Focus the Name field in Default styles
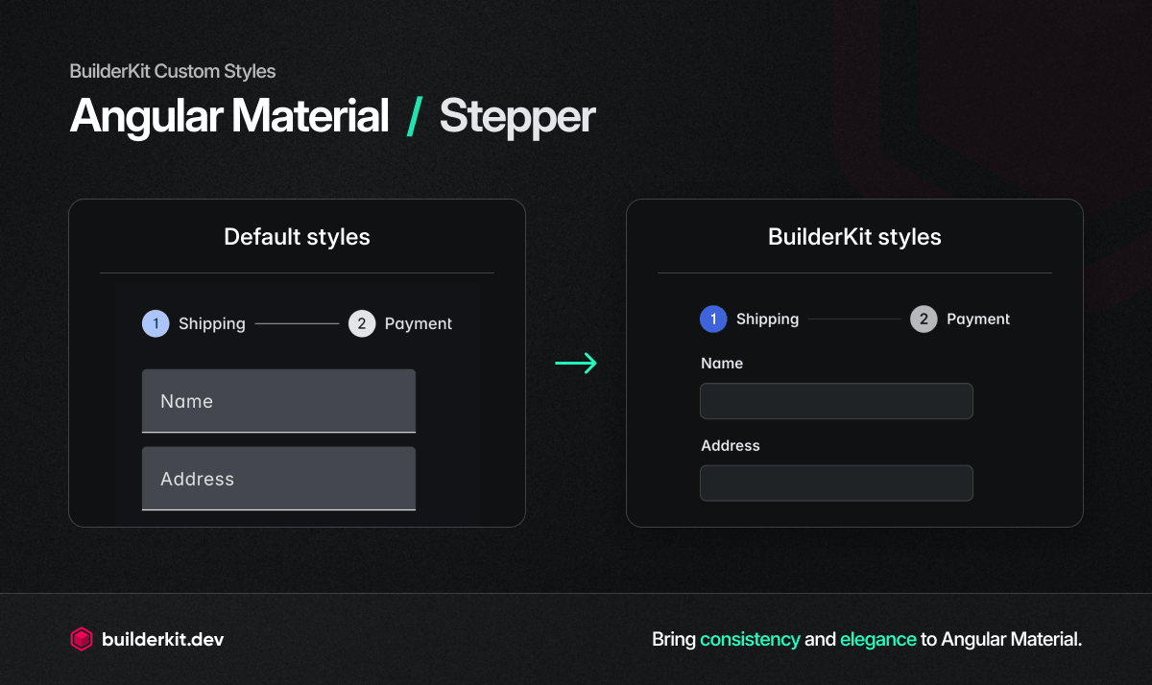This screenshot has width=1152, height=685. pos(278,401)
